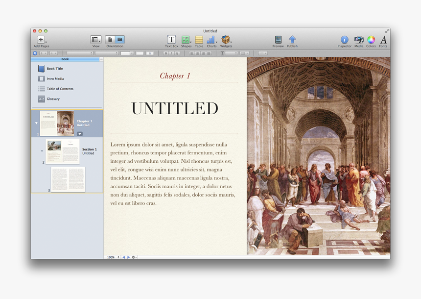Align text right
This screenshot has height=299, width=421.
(203, 53)
